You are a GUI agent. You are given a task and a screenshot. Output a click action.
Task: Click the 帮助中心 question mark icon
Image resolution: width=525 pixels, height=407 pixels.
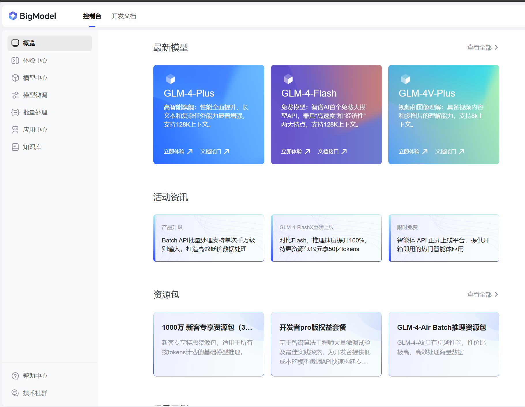[x=15, y=376]
